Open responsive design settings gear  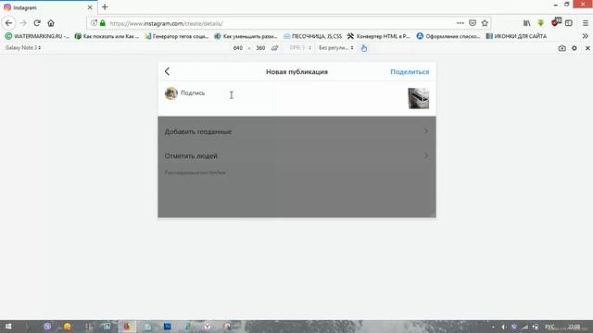click(x=574, y=48)
